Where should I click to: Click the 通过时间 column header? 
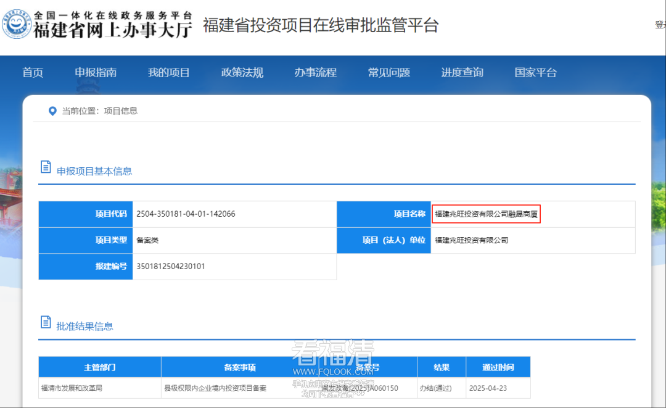pos(498,367)
